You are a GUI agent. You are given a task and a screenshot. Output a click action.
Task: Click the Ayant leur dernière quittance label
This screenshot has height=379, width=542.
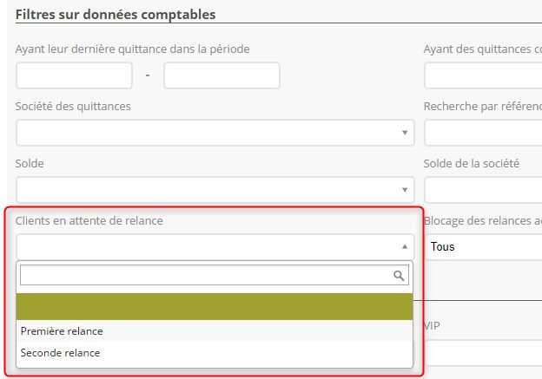(x=133, y=49)
